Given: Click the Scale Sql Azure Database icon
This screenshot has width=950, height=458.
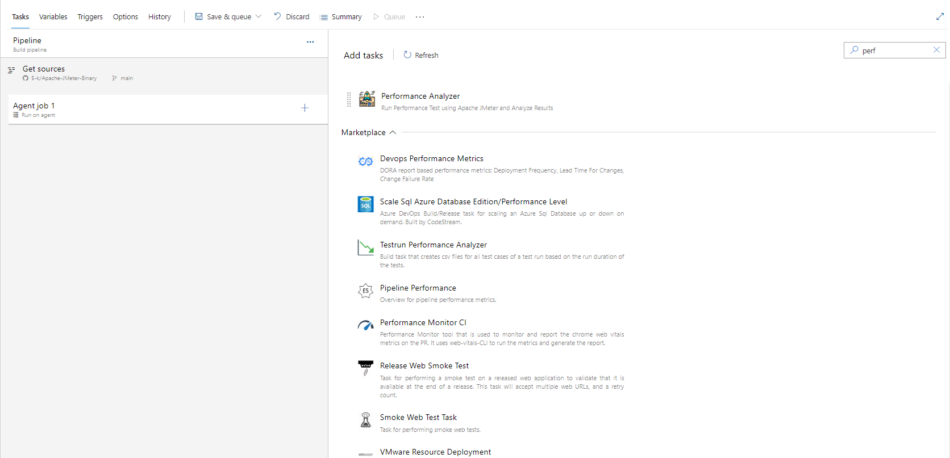Looking at the screenshot, I should pyautogui.click(x=365, y=204).
